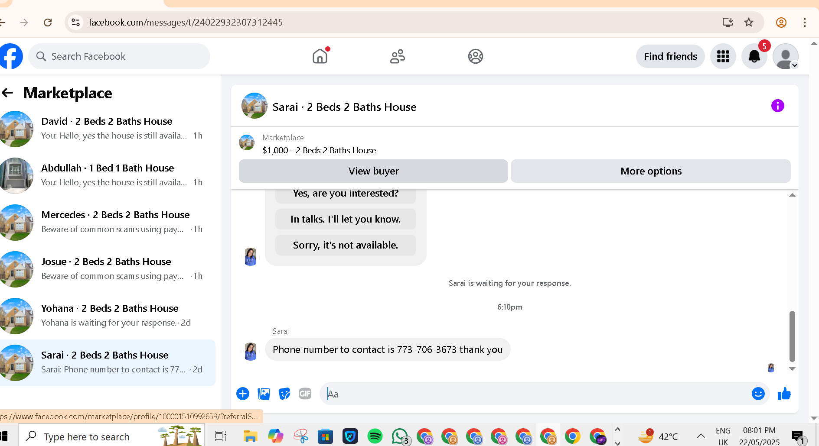Go forward in browser history
The height and width of the screenshot is (446, 819).
(x=24, y=23)
